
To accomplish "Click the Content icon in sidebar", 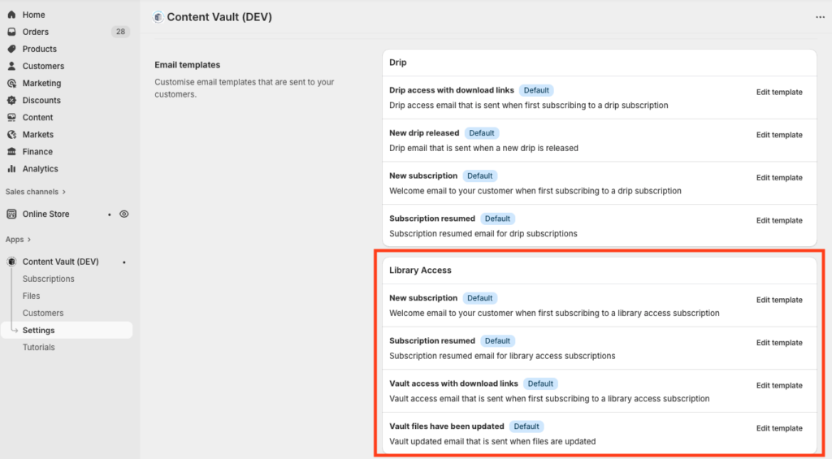I will [x=11, y=117].
